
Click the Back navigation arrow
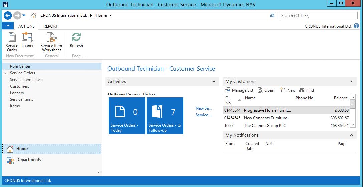[x=8, y=15]
